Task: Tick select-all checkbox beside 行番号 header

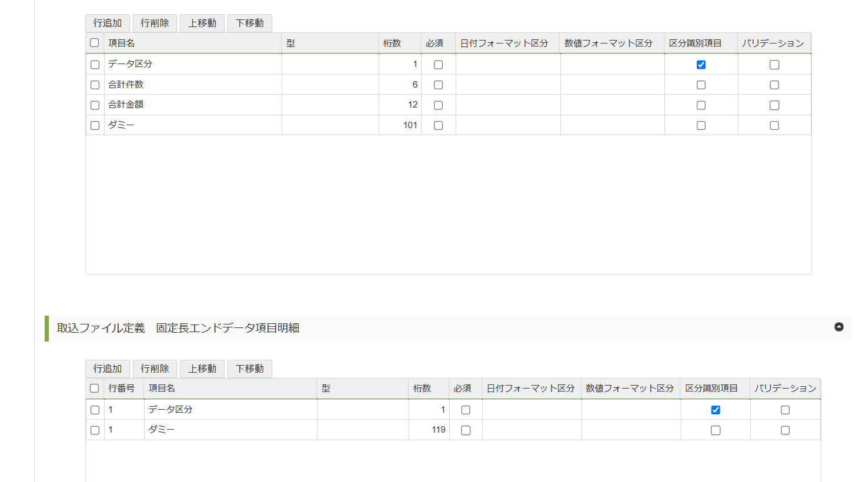Action: point(94,389)
